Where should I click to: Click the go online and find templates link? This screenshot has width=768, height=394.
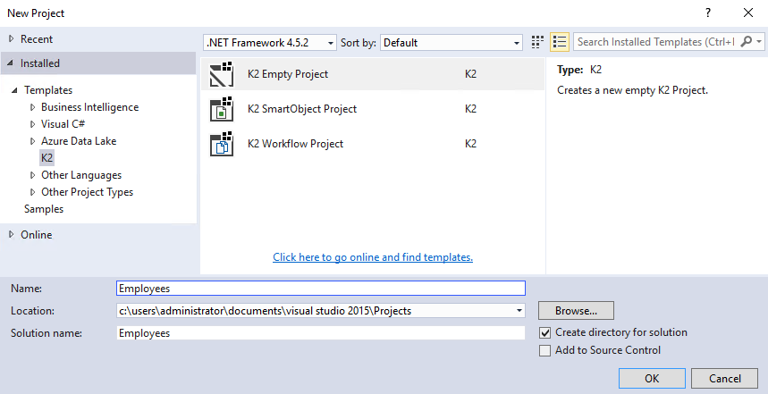pyautogui.click(x=373, y=257)
